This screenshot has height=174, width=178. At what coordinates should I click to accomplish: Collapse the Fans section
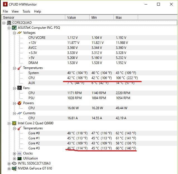[x=15, y=88]
